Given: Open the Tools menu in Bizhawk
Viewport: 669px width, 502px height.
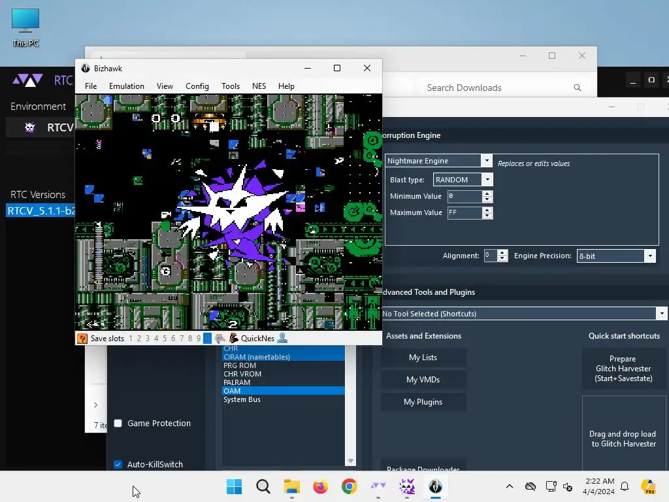Looking at the screenshot, I should [x=231, y=86].
